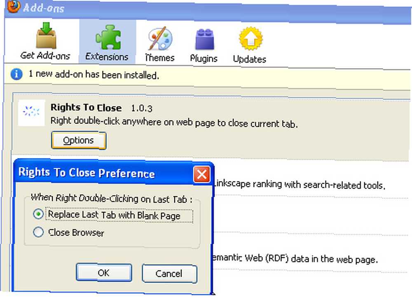The image size is (412, 300).
Task: Close the preference dialog with red X
Action: (x=201, y=174)
